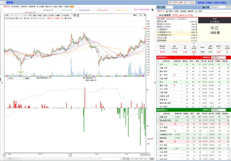The height and width of the screenshot is (161, 231).
Task: Switch to the 月營收 tab
Action: [x=69, y=7]
